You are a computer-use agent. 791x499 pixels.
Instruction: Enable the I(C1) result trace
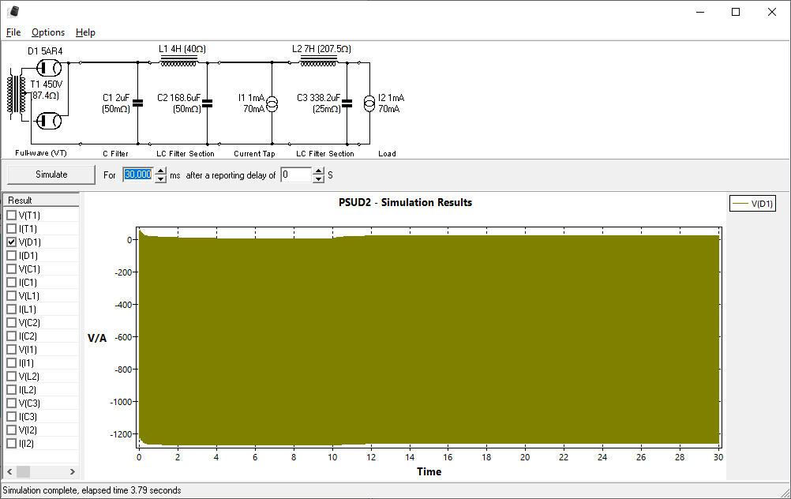coord(12,282)
